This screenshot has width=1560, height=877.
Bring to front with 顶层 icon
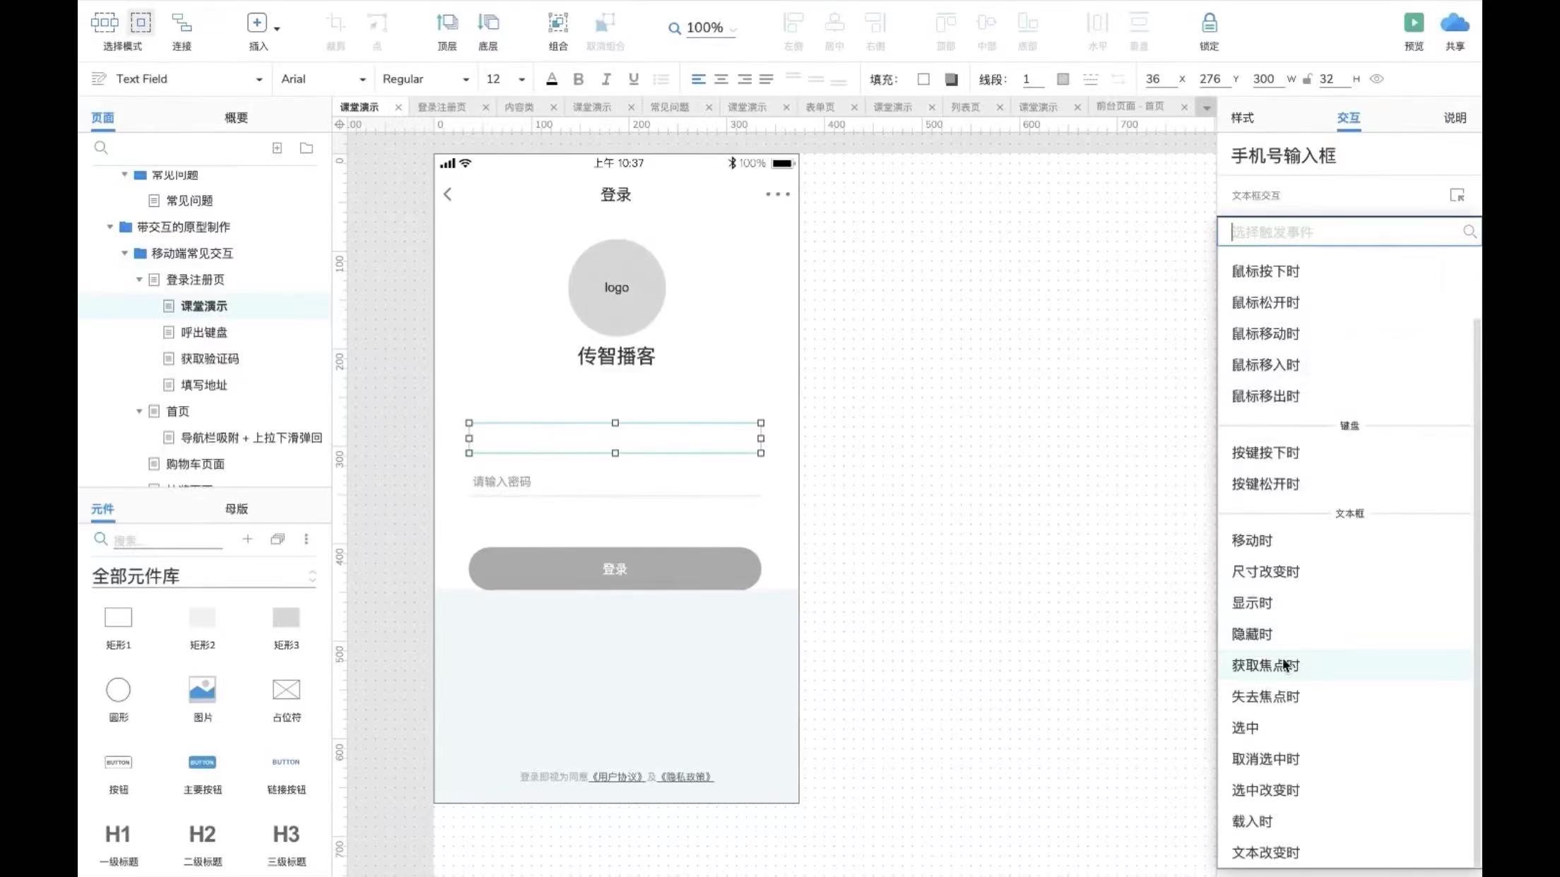click(447, 23)
